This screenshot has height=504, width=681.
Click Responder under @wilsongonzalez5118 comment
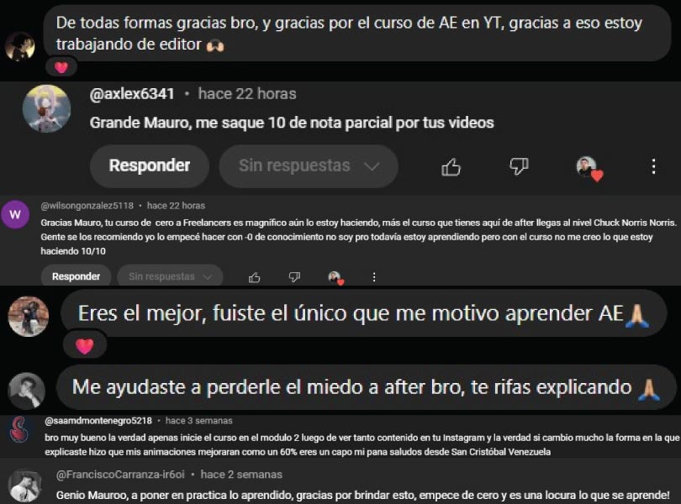click(76, 276)
